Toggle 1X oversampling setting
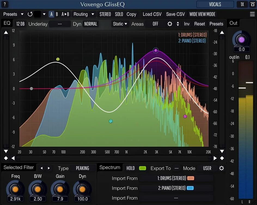 [x=242, y=4]
